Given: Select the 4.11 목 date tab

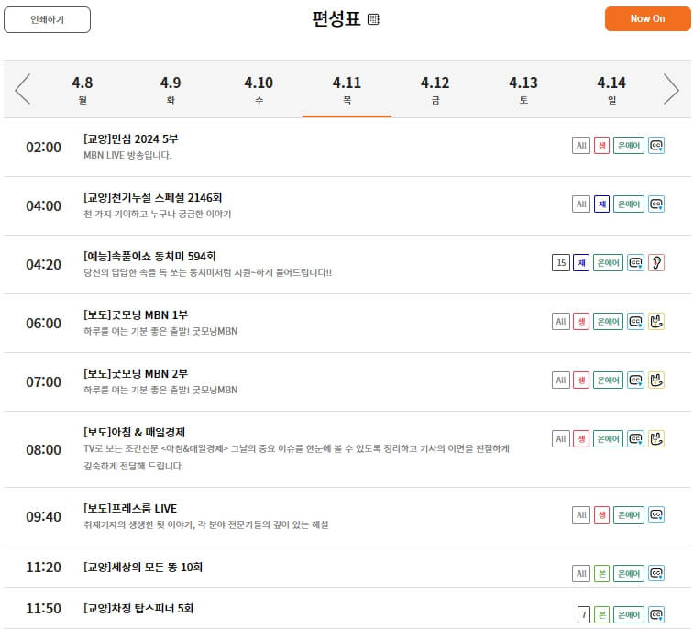Looking at the screenshot, I should point(347,89).
